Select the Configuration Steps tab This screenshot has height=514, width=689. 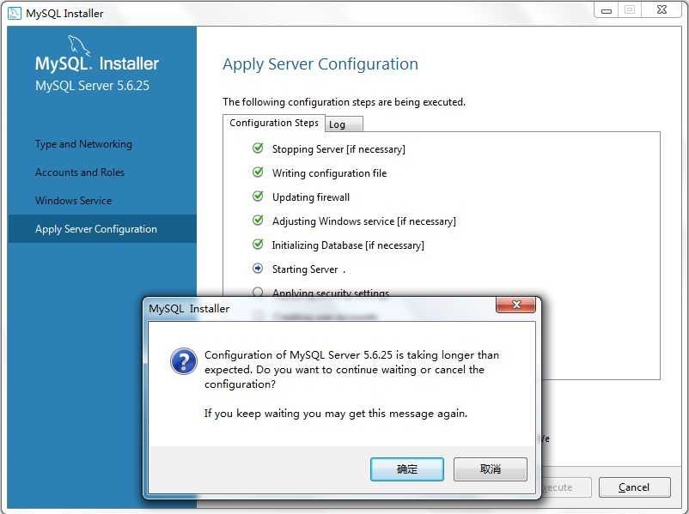274,123
